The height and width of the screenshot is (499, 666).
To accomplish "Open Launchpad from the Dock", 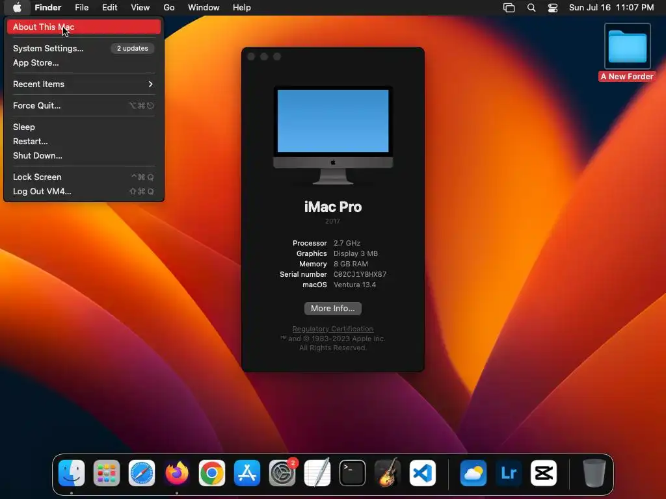I will point(107,473).
